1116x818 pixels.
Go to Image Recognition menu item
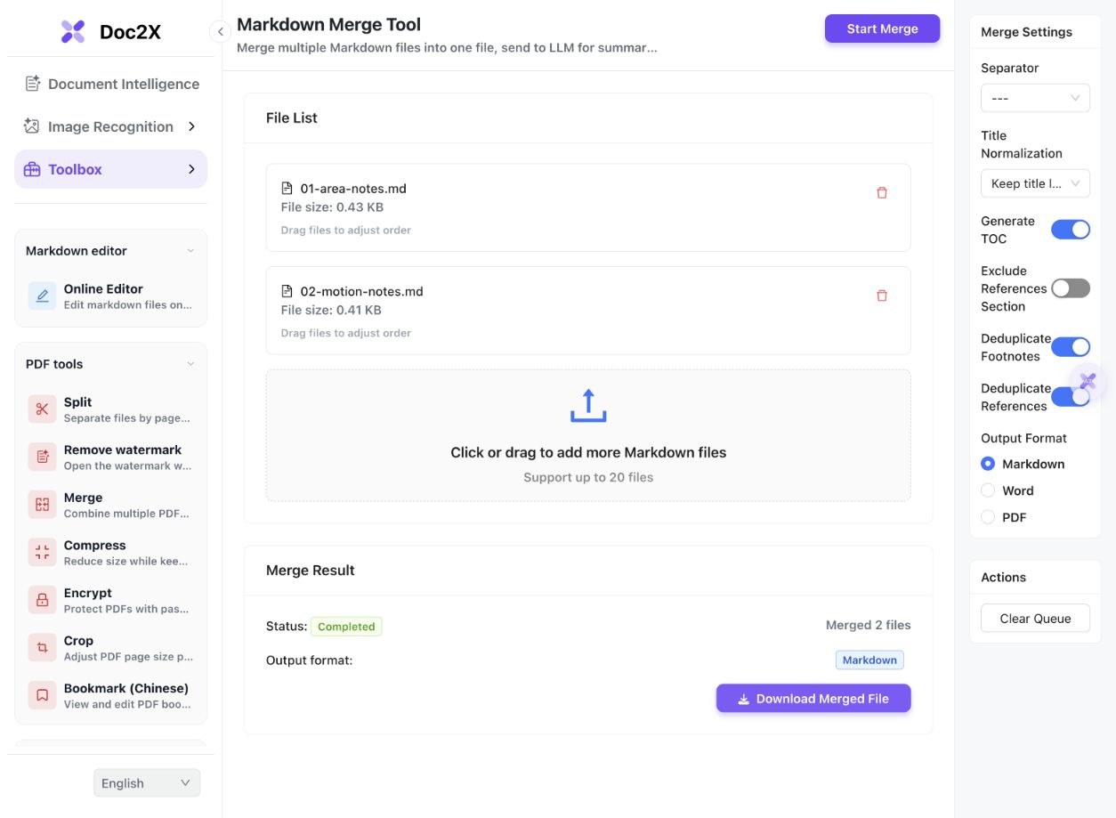coord(110,126)
